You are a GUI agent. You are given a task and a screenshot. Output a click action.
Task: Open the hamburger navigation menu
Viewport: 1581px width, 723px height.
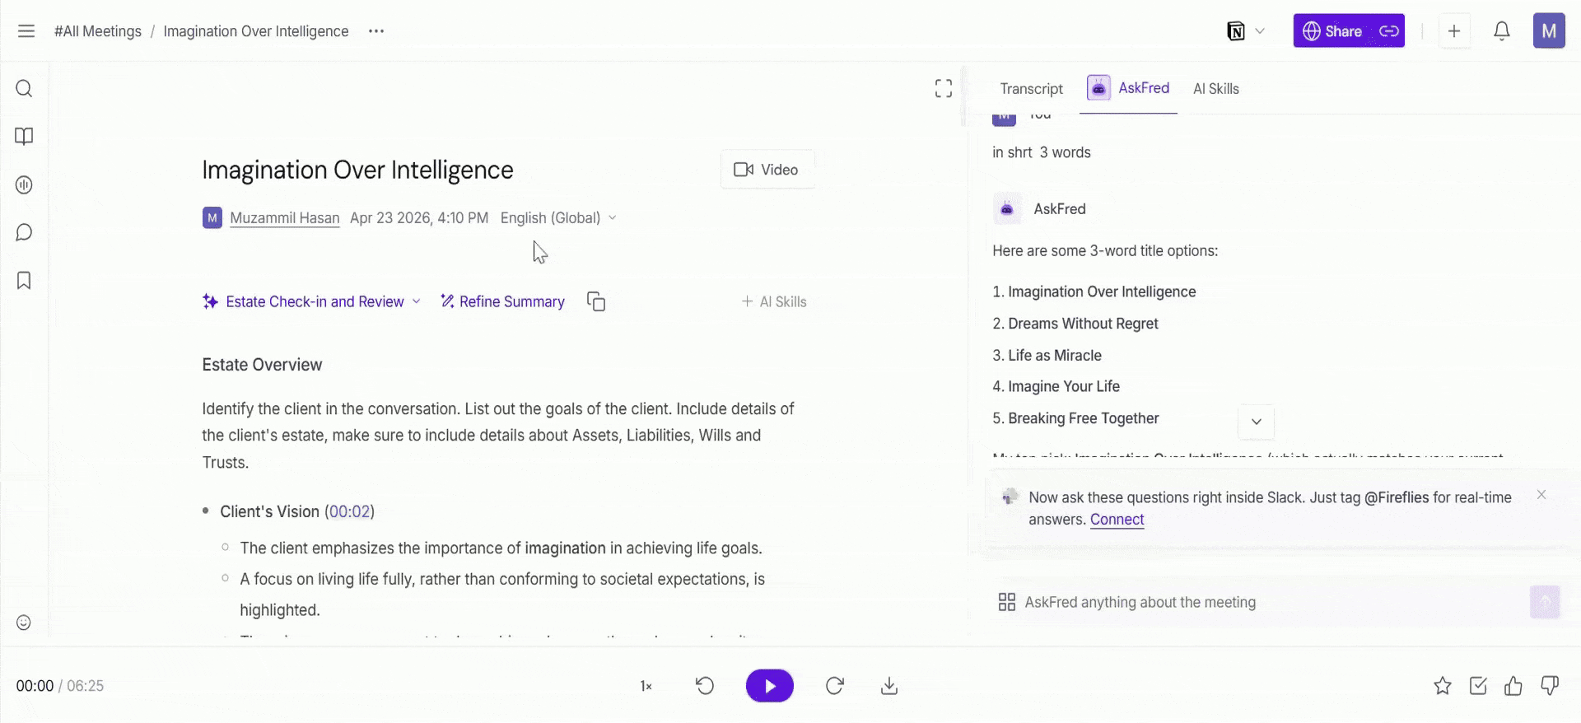[x=26, y=31]
